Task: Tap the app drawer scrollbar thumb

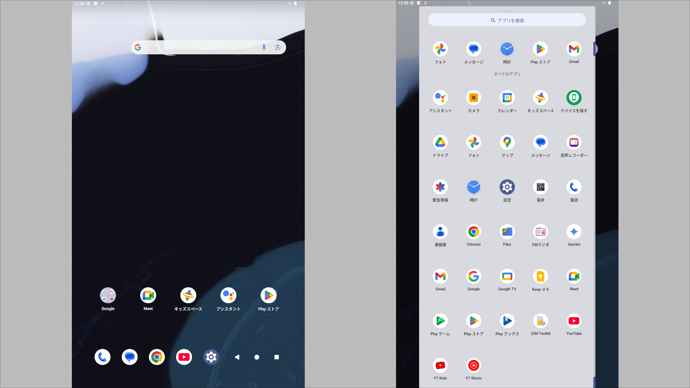Action: pyautogui.click(x=594, y=49)
